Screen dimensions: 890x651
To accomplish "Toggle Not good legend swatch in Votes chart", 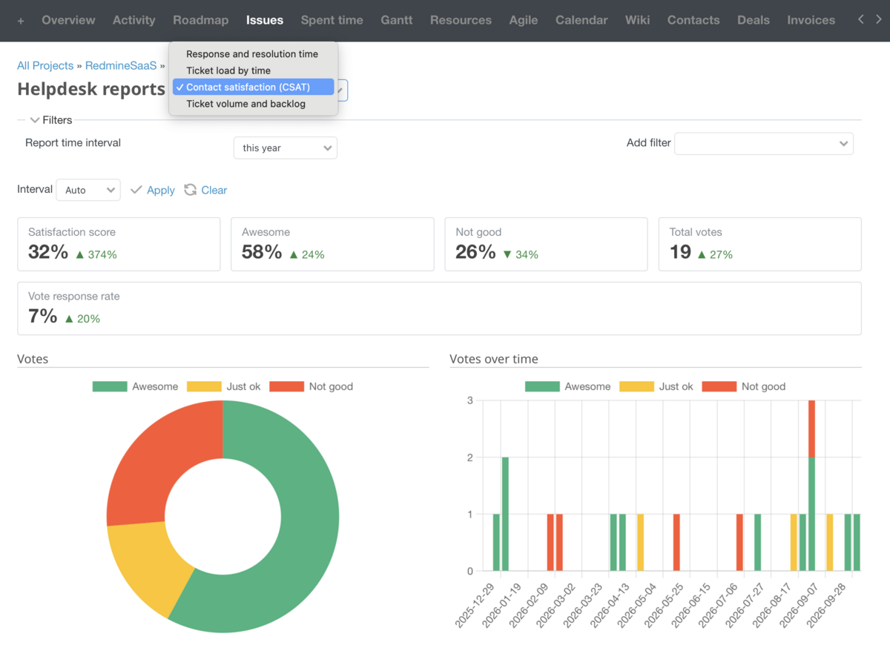I will pos(286,386).
